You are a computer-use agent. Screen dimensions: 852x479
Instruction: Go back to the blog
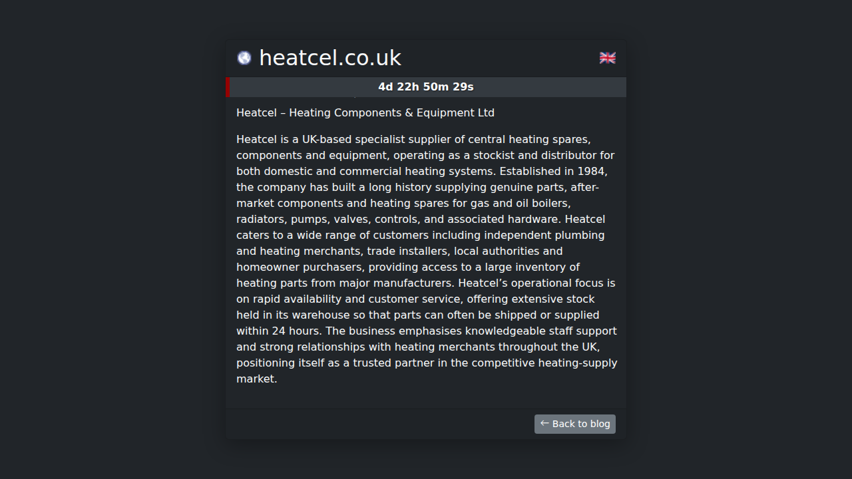click(x=575, y=424)
